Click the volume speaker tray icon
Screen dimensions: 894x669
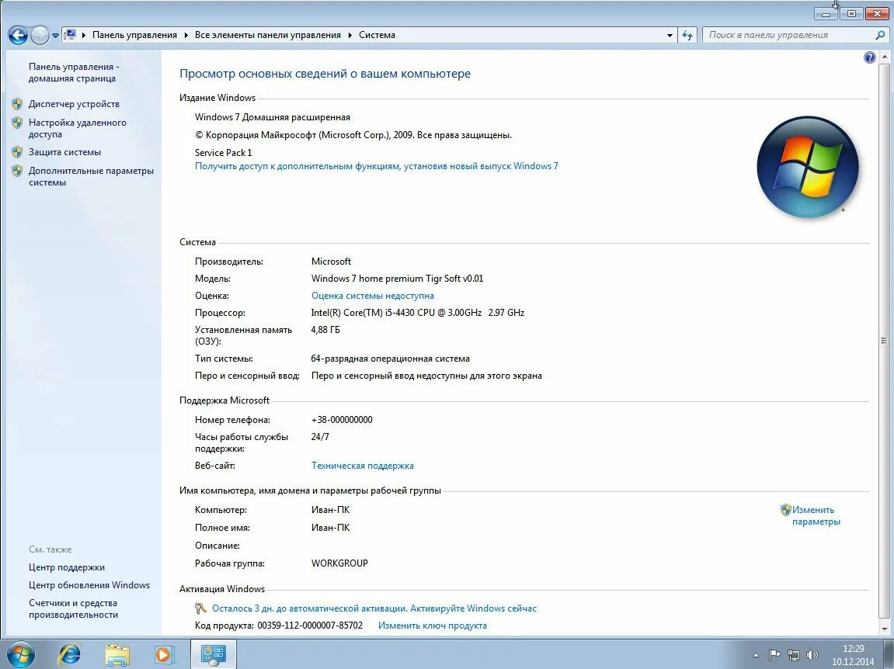coord(812,655)
